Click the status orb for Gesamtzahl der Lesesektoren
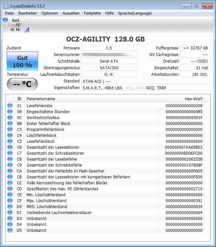The image size is (216, 247). (x=10, y=147)
